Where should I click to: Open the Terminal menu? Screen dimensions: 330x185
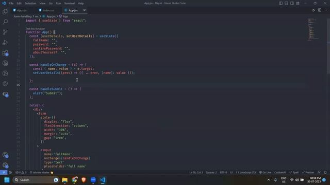(x=69, y=4)
